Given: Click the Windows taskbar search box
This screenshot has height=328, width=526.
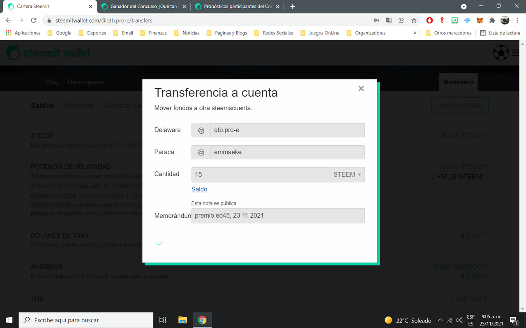Looking at the screenshot, I should click(x=86, y=320).
